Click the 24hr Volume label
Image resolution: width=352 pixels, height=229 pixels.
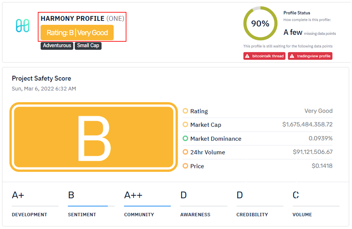click(208, 152)
